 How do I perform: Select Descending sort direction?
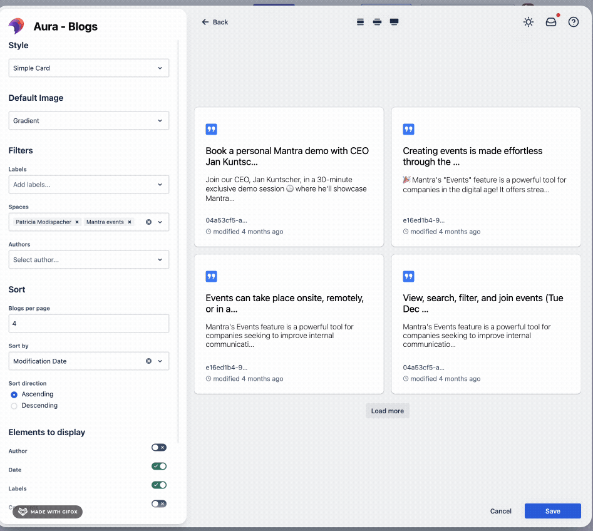point(14,406)
